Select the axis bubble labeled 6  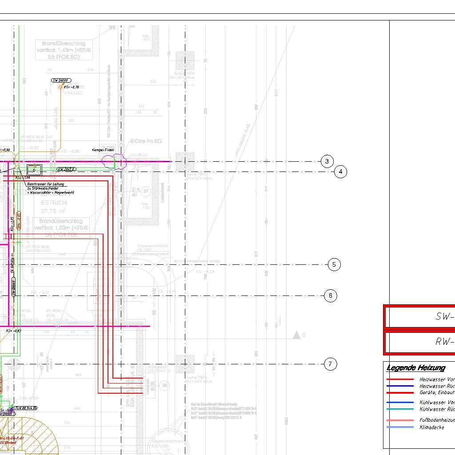click(x=331, y=296)
